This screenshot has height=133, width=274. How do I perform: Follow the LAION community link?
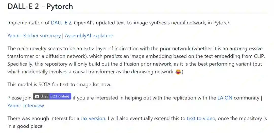point(225,98)
